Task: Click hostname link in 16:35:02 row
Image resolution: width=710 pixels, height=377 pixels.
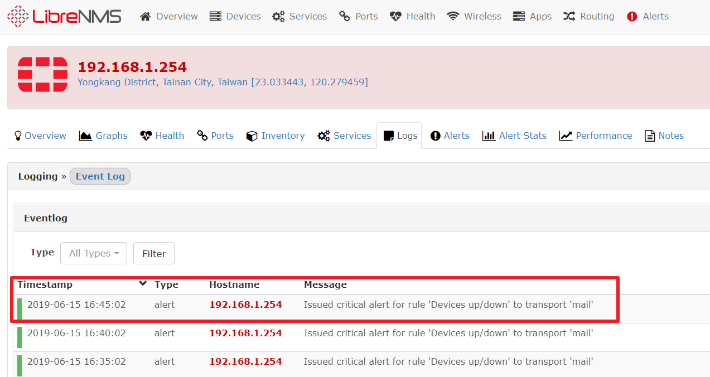Action: click(245, 361)
